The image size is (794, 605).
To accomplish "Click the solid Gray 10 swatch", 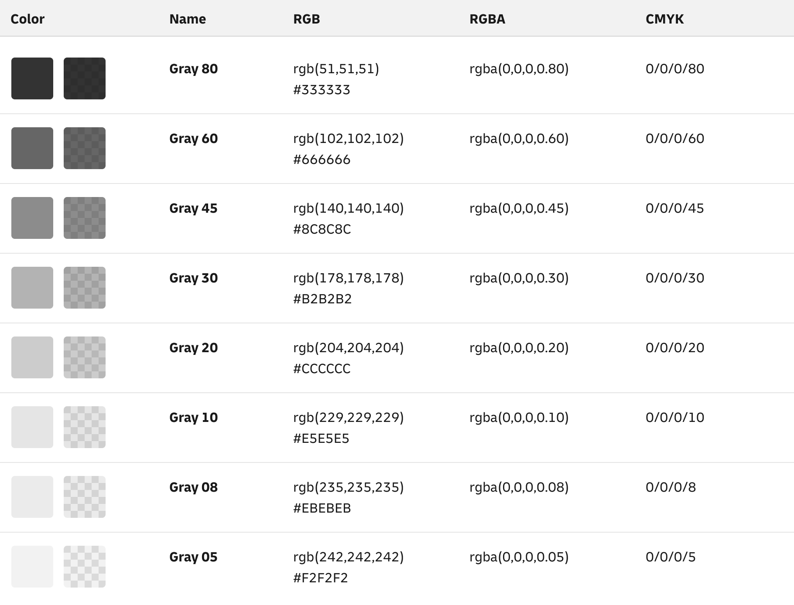I will click(x=32, y=427).
